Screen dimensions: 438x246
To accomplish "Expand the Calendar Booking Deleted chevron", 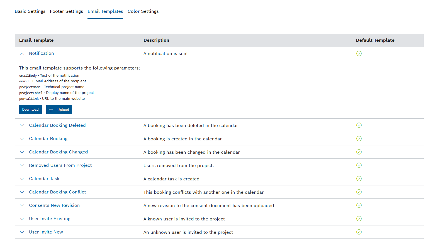I will pos(22,125).
